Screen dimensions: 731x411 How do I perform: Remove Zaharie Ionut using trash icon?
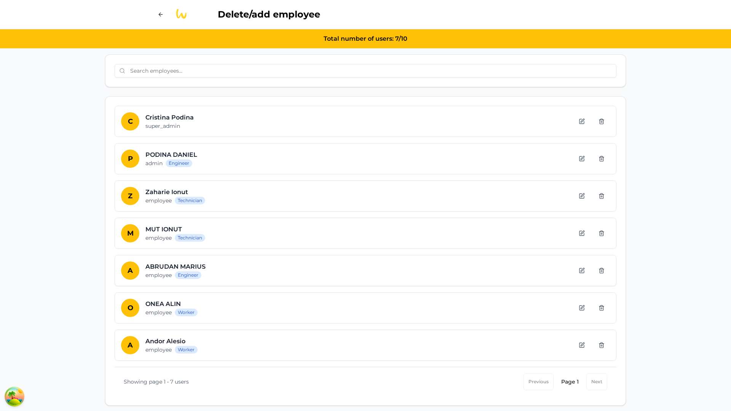pos(602,196)
